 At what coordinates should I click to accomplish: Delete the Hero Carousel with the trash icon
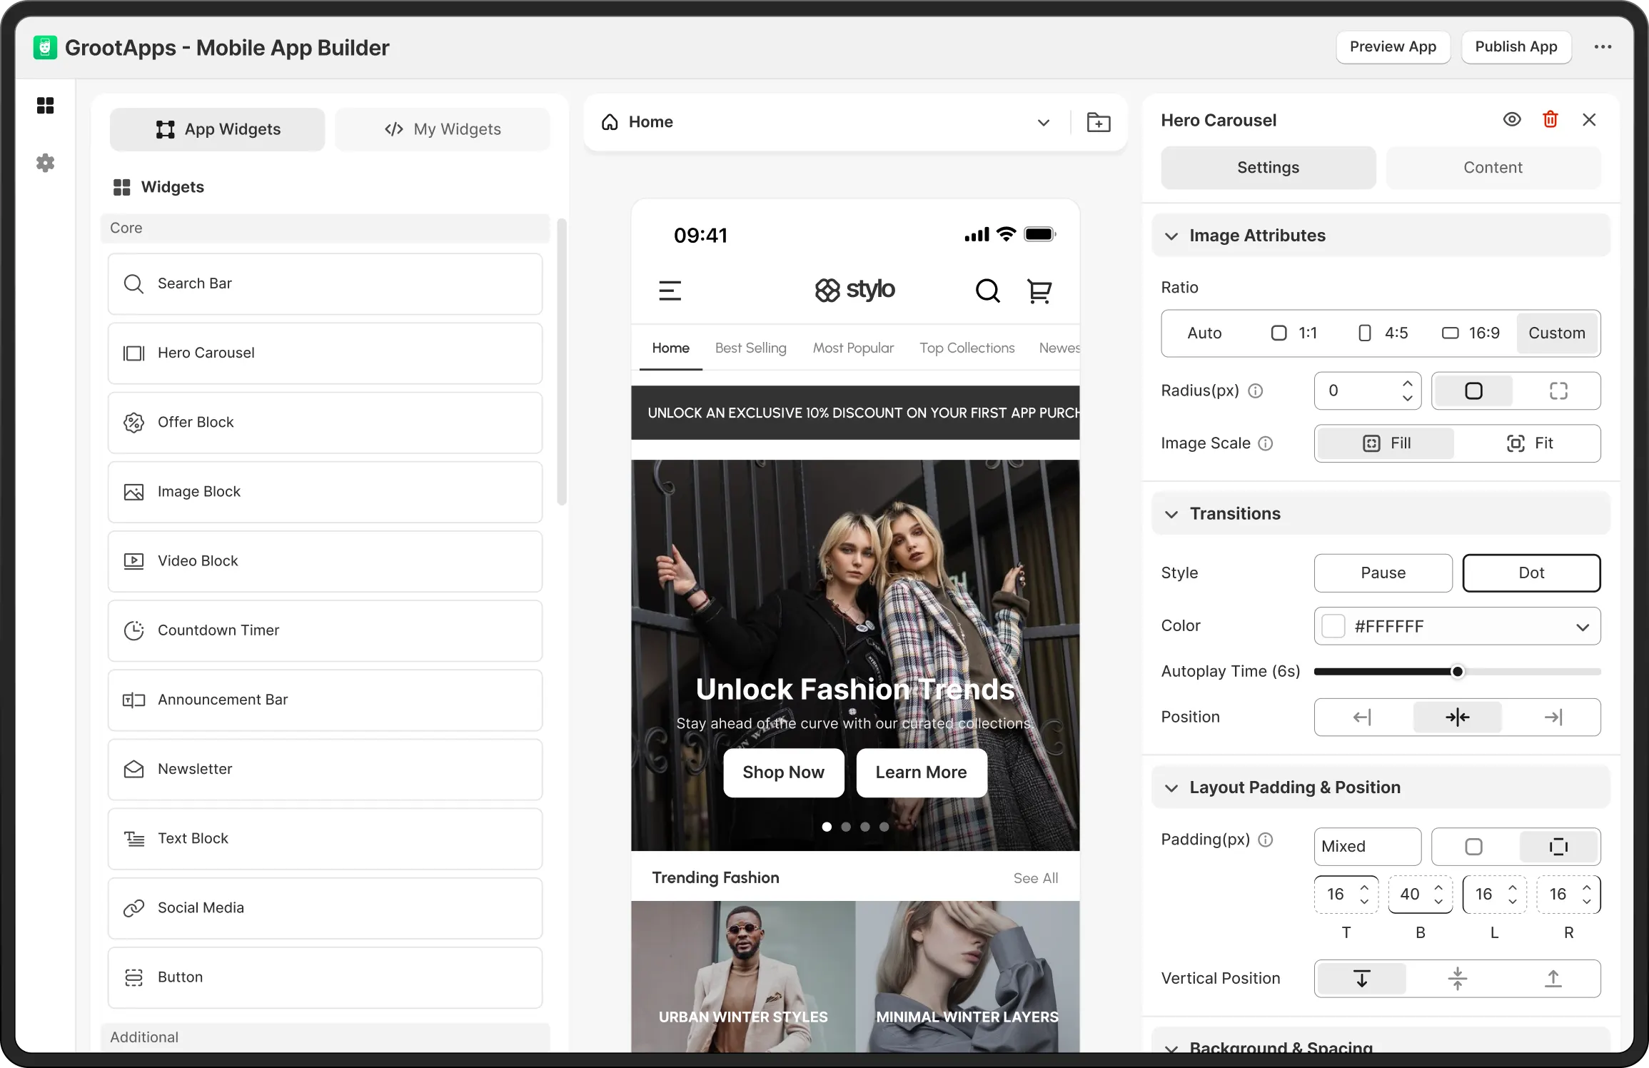click(1550, 120)
